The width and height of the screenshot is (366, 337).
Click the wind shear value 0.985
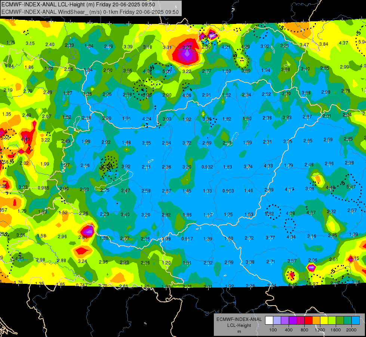[43, 188]
